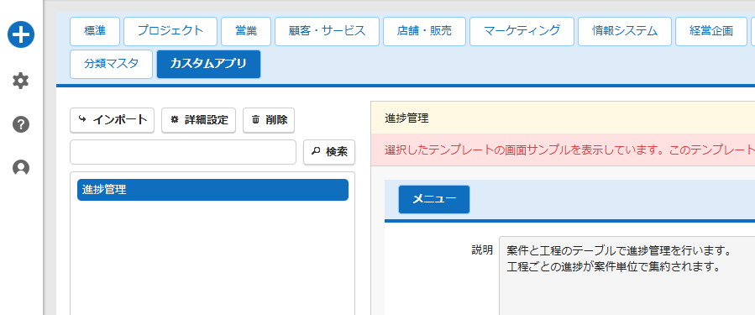
Task: Select the 分類マスタ tab
Action: click(111, 64)
